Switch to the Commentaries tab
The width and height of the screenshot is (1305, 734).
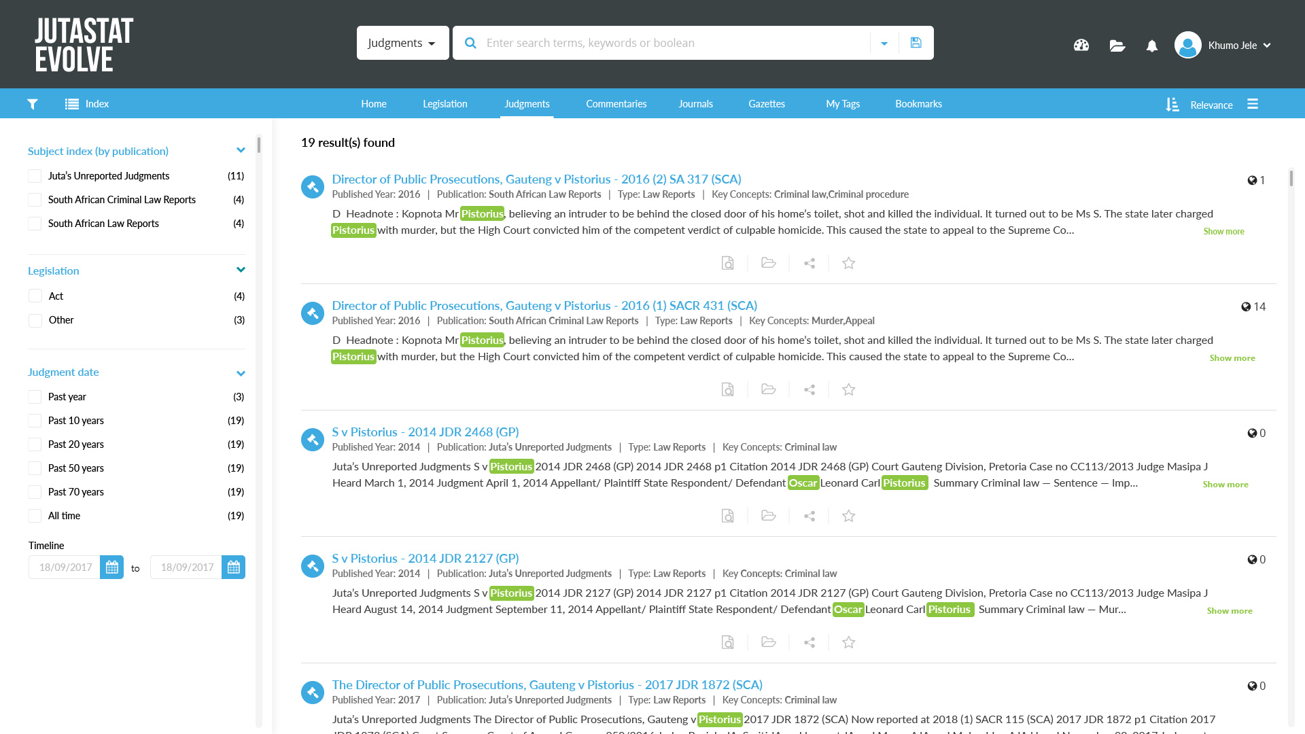616,104
